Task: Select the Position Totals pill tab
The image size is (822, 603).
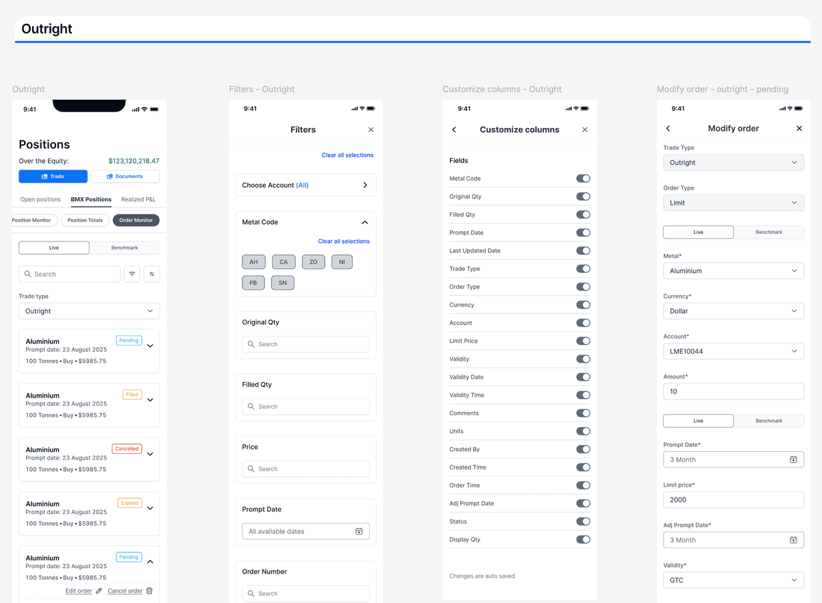Action: tap(85, 220)
